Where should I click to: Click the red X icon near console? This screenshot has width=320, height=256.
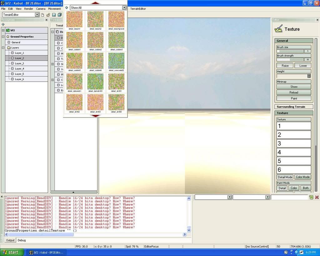tap(317, 197)
